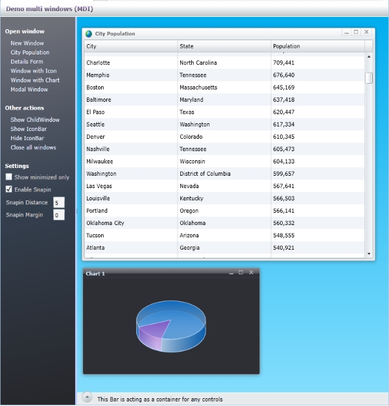This screenshot has height=406, width=389.
Task: Select the Atlanta row
Action: pos(224,248)
